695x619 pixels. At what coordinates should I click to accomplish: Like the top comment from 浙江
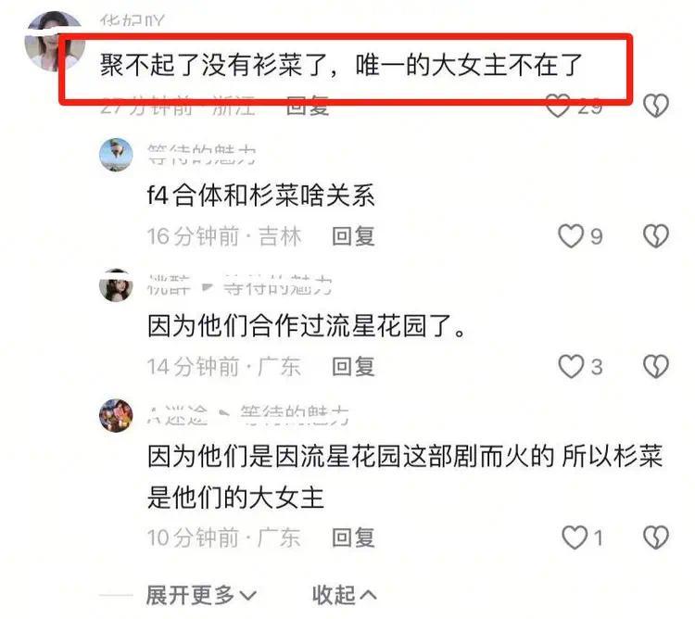click(x=558, y=107)
